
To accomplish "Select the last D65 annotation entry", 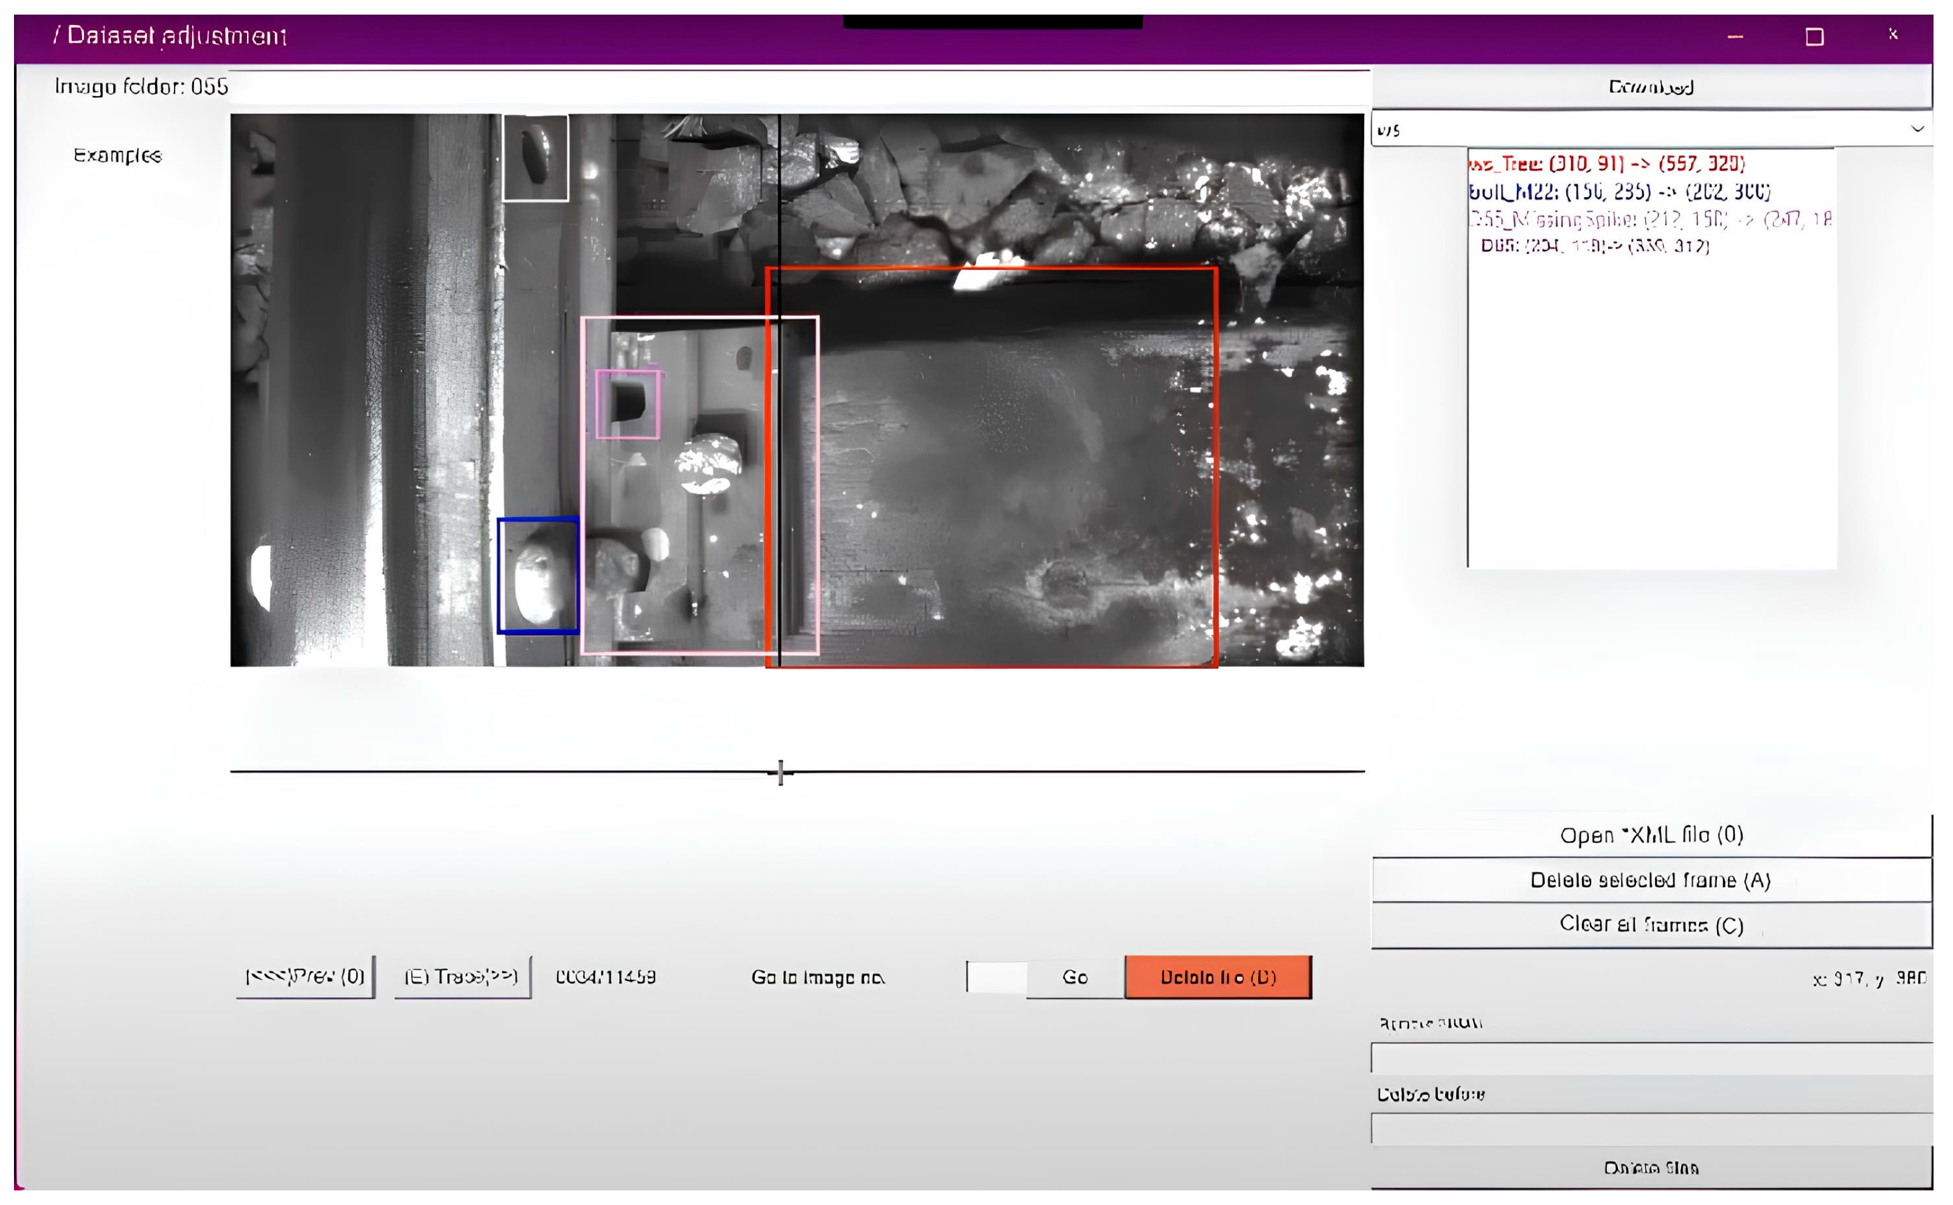I will pyautogui.click(x=1594, y=246).
